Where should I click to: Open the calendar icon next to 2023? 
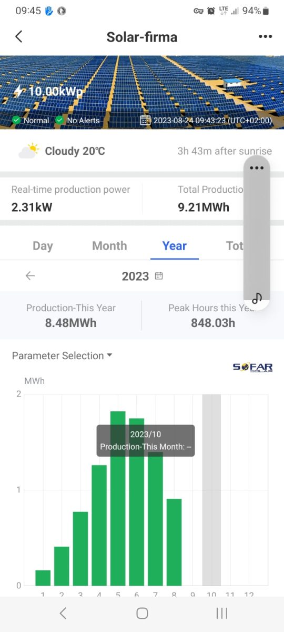159,276
